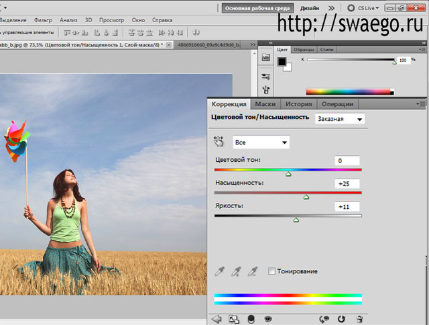Screen dimensions: 429x325
Task: Switch panel to expanded view icon
Action: click(x=234, y=319)
